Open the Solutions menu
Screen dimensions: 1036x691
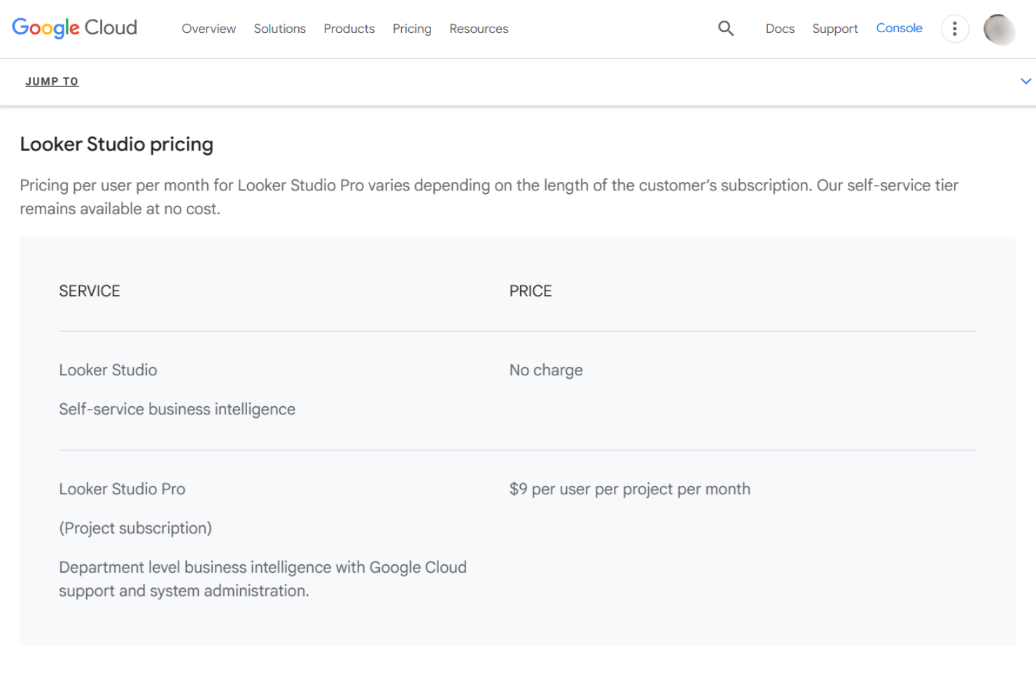tap(280, 29)
